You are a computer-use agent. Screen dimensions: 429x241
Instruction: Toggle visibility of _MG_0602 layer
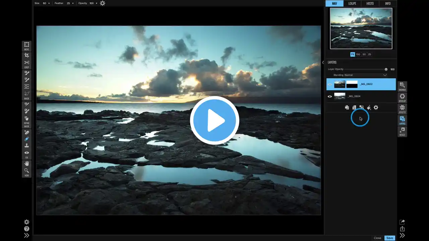[x=330, y=84]
